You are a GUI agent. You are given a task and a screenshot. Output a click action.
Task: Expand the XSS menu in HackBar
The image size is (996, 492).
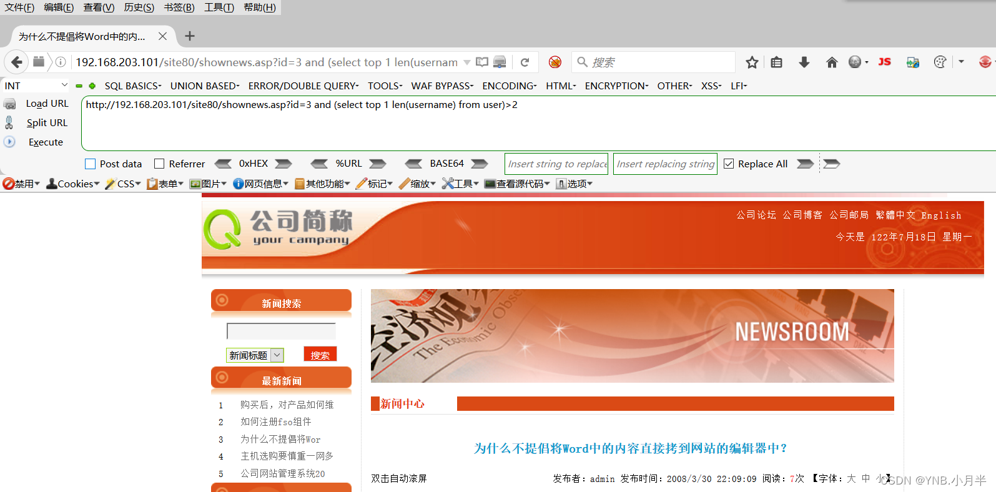[x=711, y=86]
